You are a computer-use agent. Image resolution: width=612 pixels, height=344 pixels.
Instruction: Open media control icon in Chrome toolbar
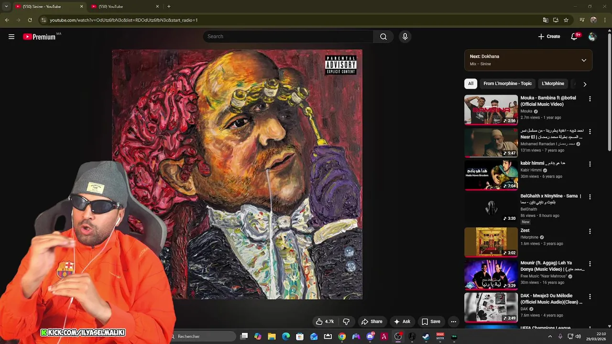[582, 20]
